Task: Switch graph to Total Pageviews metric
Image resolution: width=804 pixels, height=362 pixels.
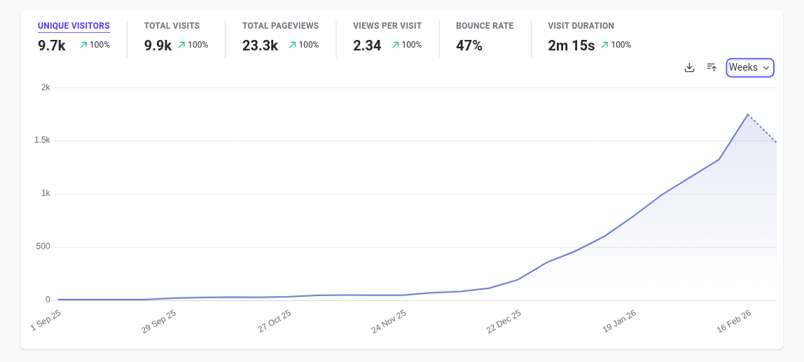Action: [x=280, y=26]
